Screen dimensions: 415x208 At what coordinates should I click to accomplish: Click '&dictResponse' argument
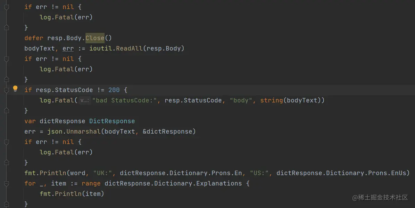pos(167,132)
